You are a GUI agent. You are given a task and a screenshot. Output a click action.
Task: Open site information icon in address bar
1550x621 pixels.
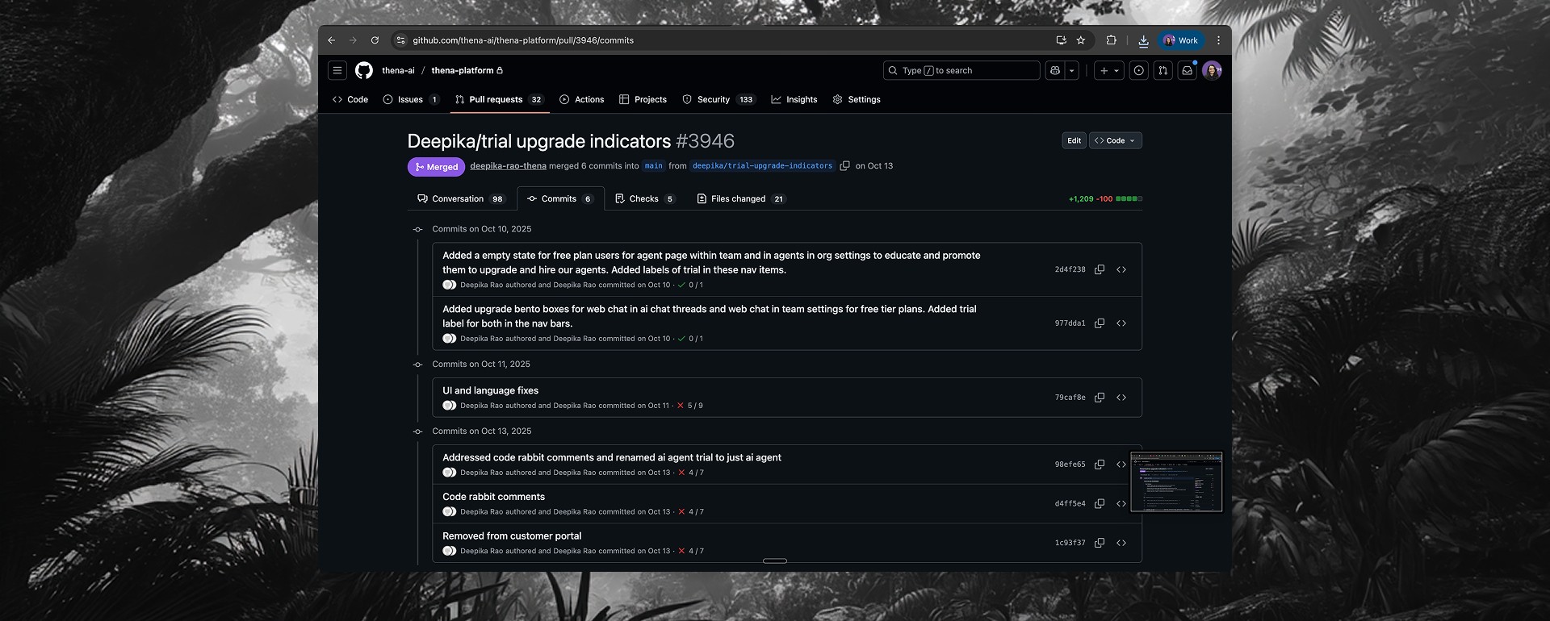[x=400, y=40]
